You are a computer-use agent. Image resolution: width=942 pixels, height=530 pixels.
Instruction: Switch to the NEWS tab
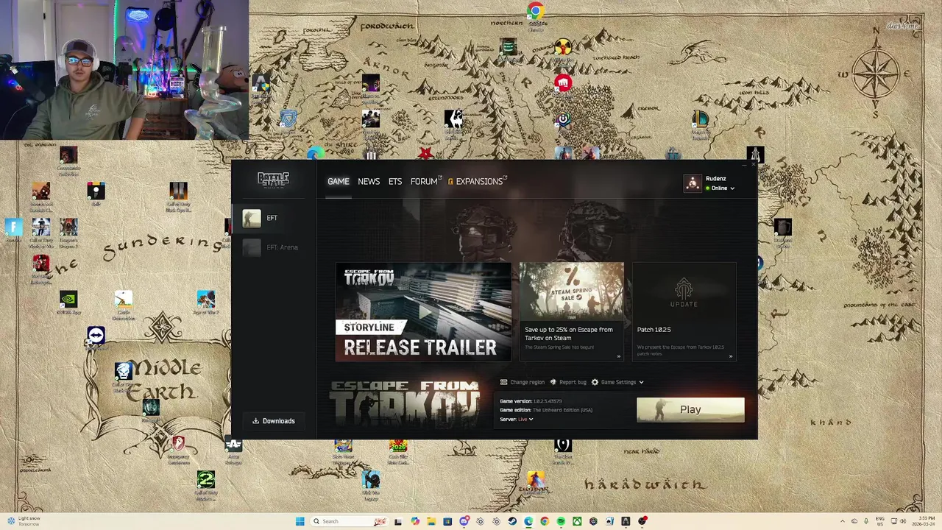369,181
